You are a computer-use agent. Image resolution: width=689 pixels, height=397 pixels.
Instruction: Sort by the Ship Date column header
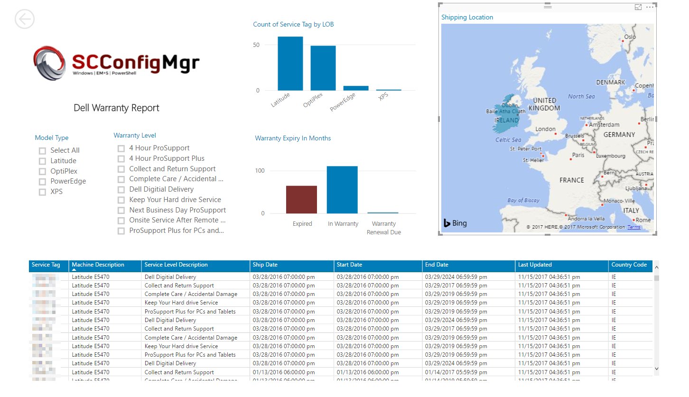tap(292, 266)
